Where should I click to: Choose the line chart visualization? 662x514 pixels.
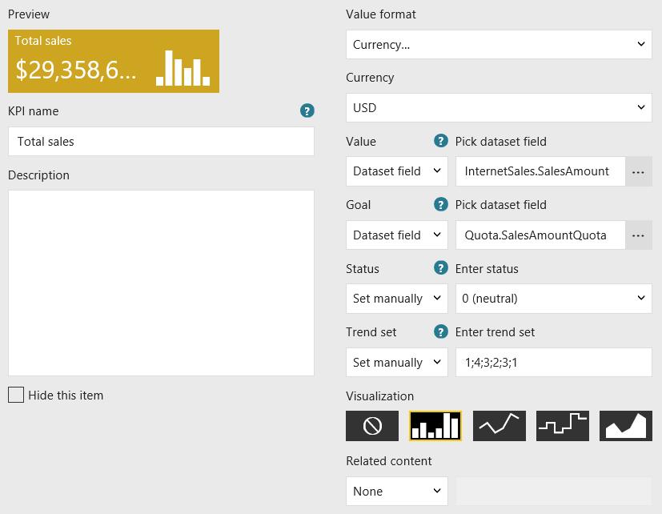click(499, 426)
